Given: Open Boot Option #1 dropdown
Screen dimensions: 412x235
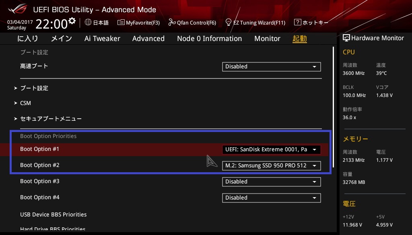Looking at the screenshot, I should point(272,150).
